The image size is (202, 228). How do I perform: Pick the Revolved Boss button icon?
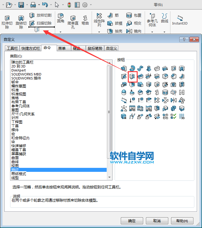pos(132,68)
